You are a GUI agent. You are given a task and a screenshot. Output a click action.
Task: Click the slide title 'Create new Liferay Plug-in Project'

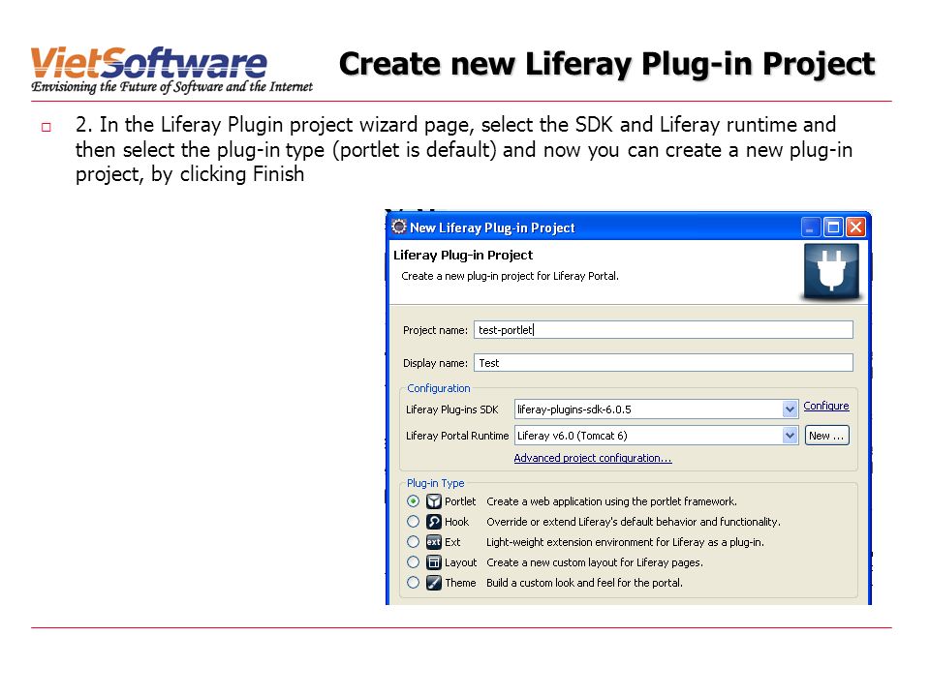point(606,65)
